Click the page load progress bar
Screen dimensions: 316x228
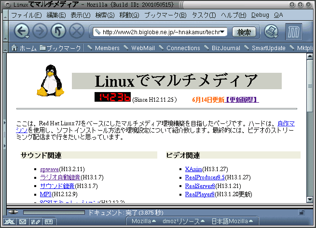[54, 212]
